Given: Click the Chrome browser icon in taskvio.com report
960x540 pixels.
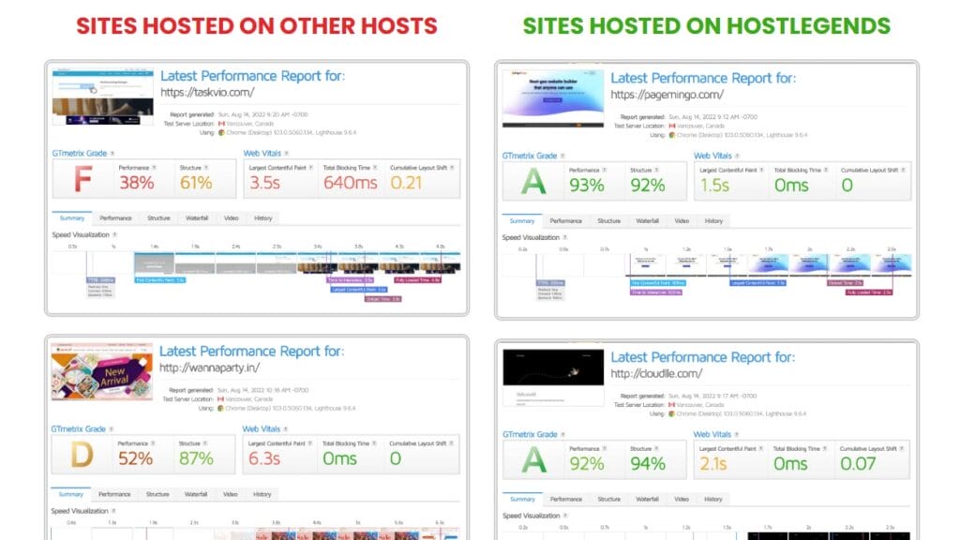Looking at the screenshot, I should coord(221,133).
